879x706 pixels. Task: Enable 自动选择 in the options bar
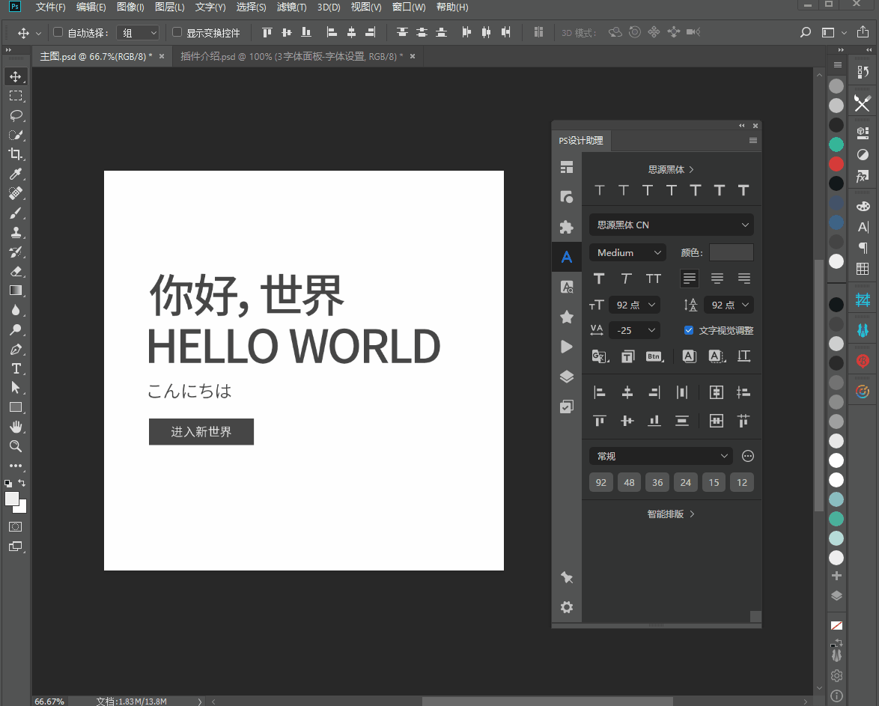57,32
